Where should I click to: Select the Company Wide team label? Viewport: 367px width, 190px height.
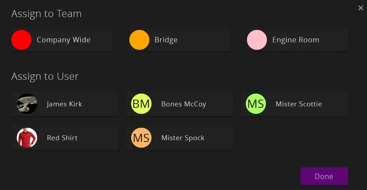click(64, 40)
